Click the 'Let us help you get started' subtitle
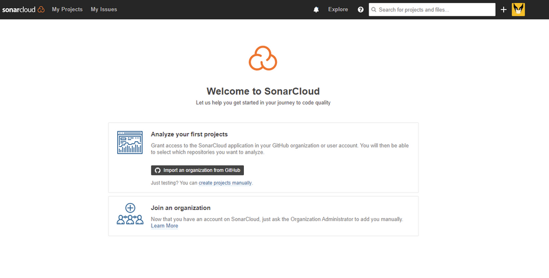Screen dimensions: 549x278 coord(263,102)
